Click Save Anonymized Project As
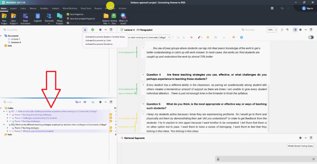The width and height of the screenshot is (317, 164). click(x=82, y=18)
